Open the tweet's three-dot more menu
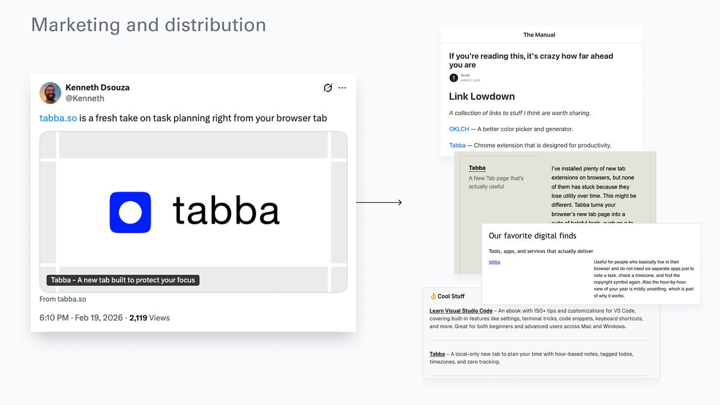 point(342,88)
